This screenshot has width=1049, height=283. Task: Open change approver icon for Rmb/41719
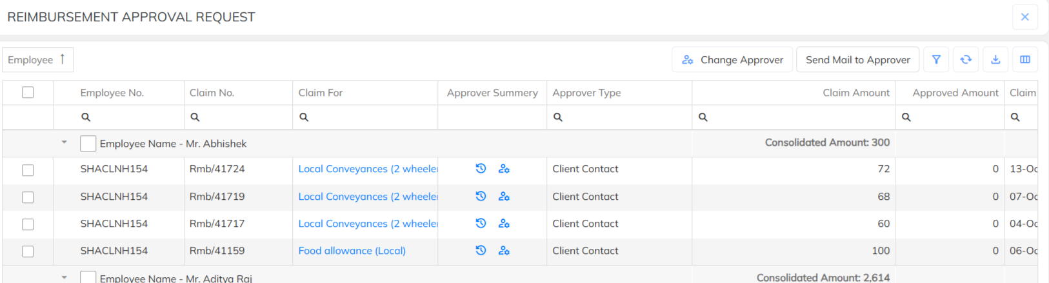point(504,197)
